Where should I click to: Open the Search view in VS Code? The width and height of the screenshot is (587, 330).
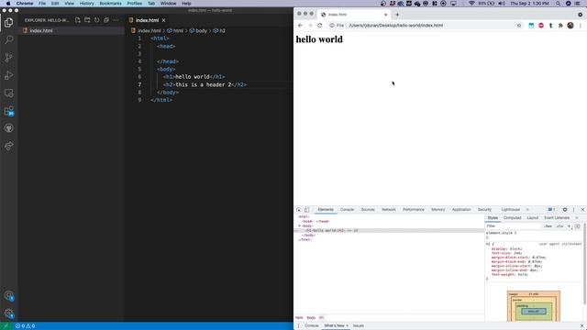click(8, 39)
